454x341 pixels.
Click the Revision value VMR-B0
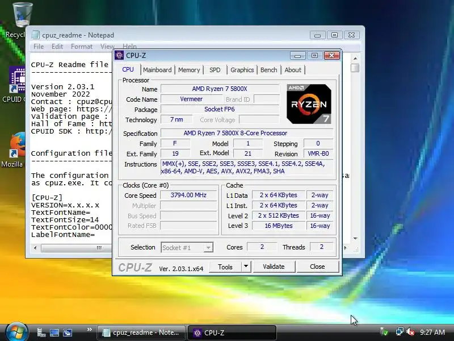click(318, 153)
